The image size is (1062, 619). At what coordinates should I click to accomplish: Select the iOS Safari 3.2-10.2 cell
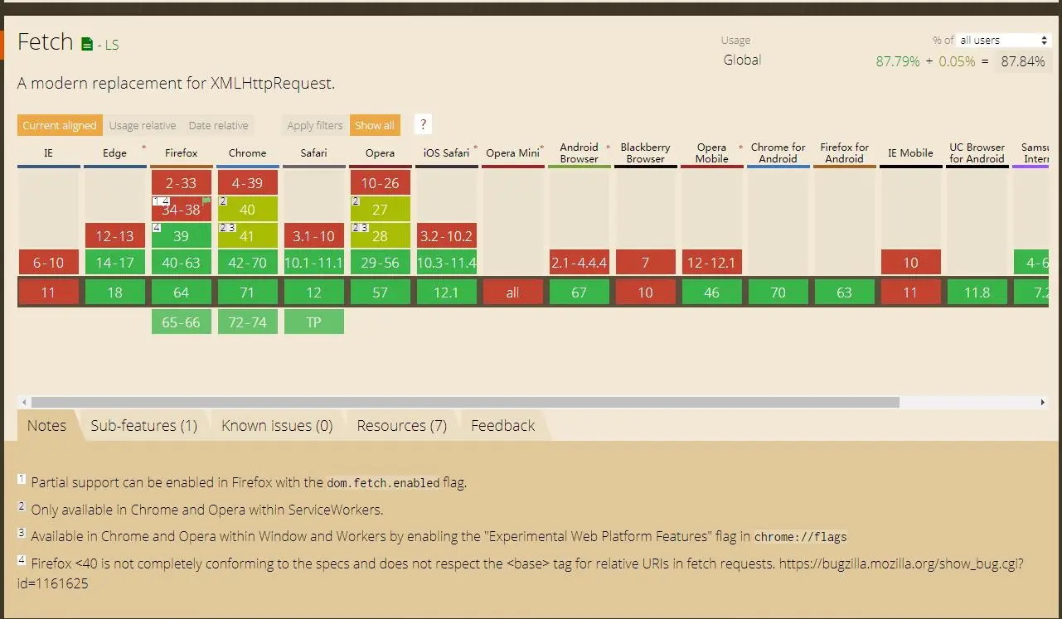tap(446, 236)
